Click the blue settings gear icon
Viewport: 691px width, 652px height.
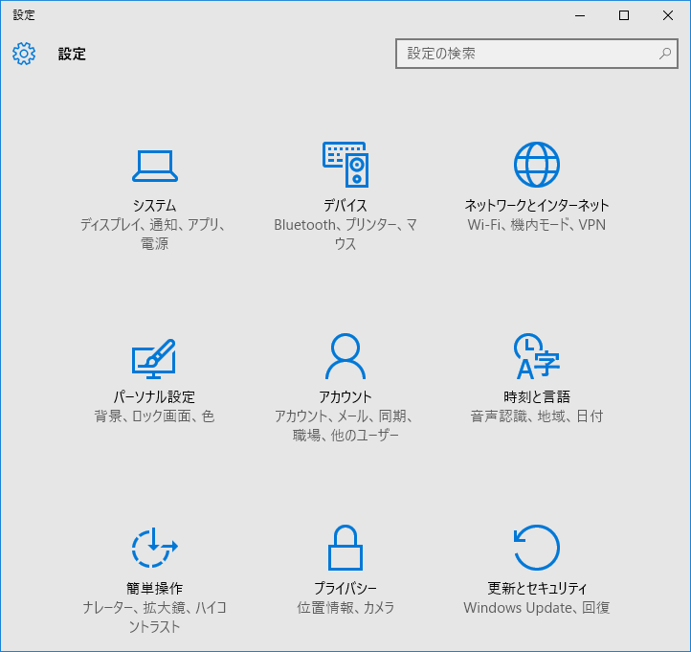click(x=24, y=54)
